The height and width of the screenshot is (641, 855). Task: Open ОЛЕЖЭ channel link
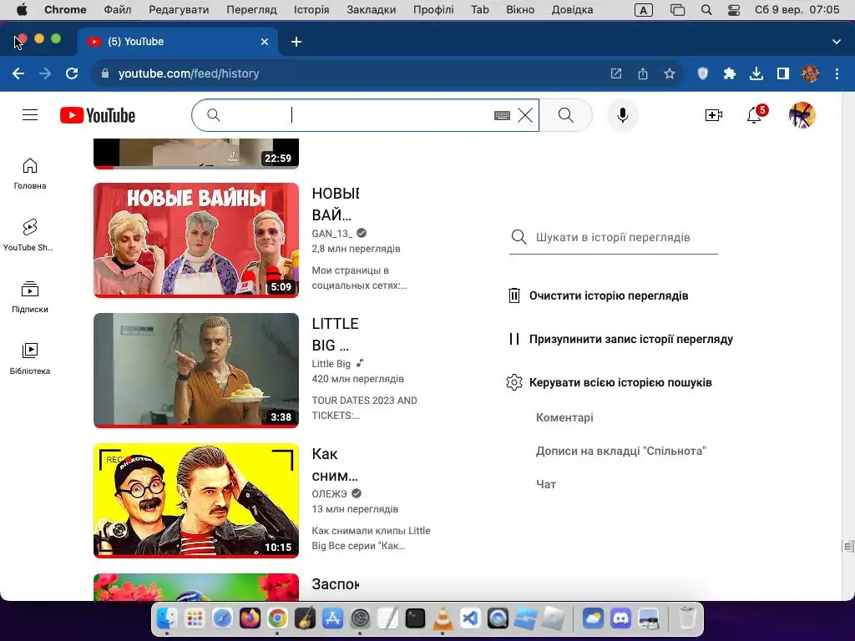[329, 494]
